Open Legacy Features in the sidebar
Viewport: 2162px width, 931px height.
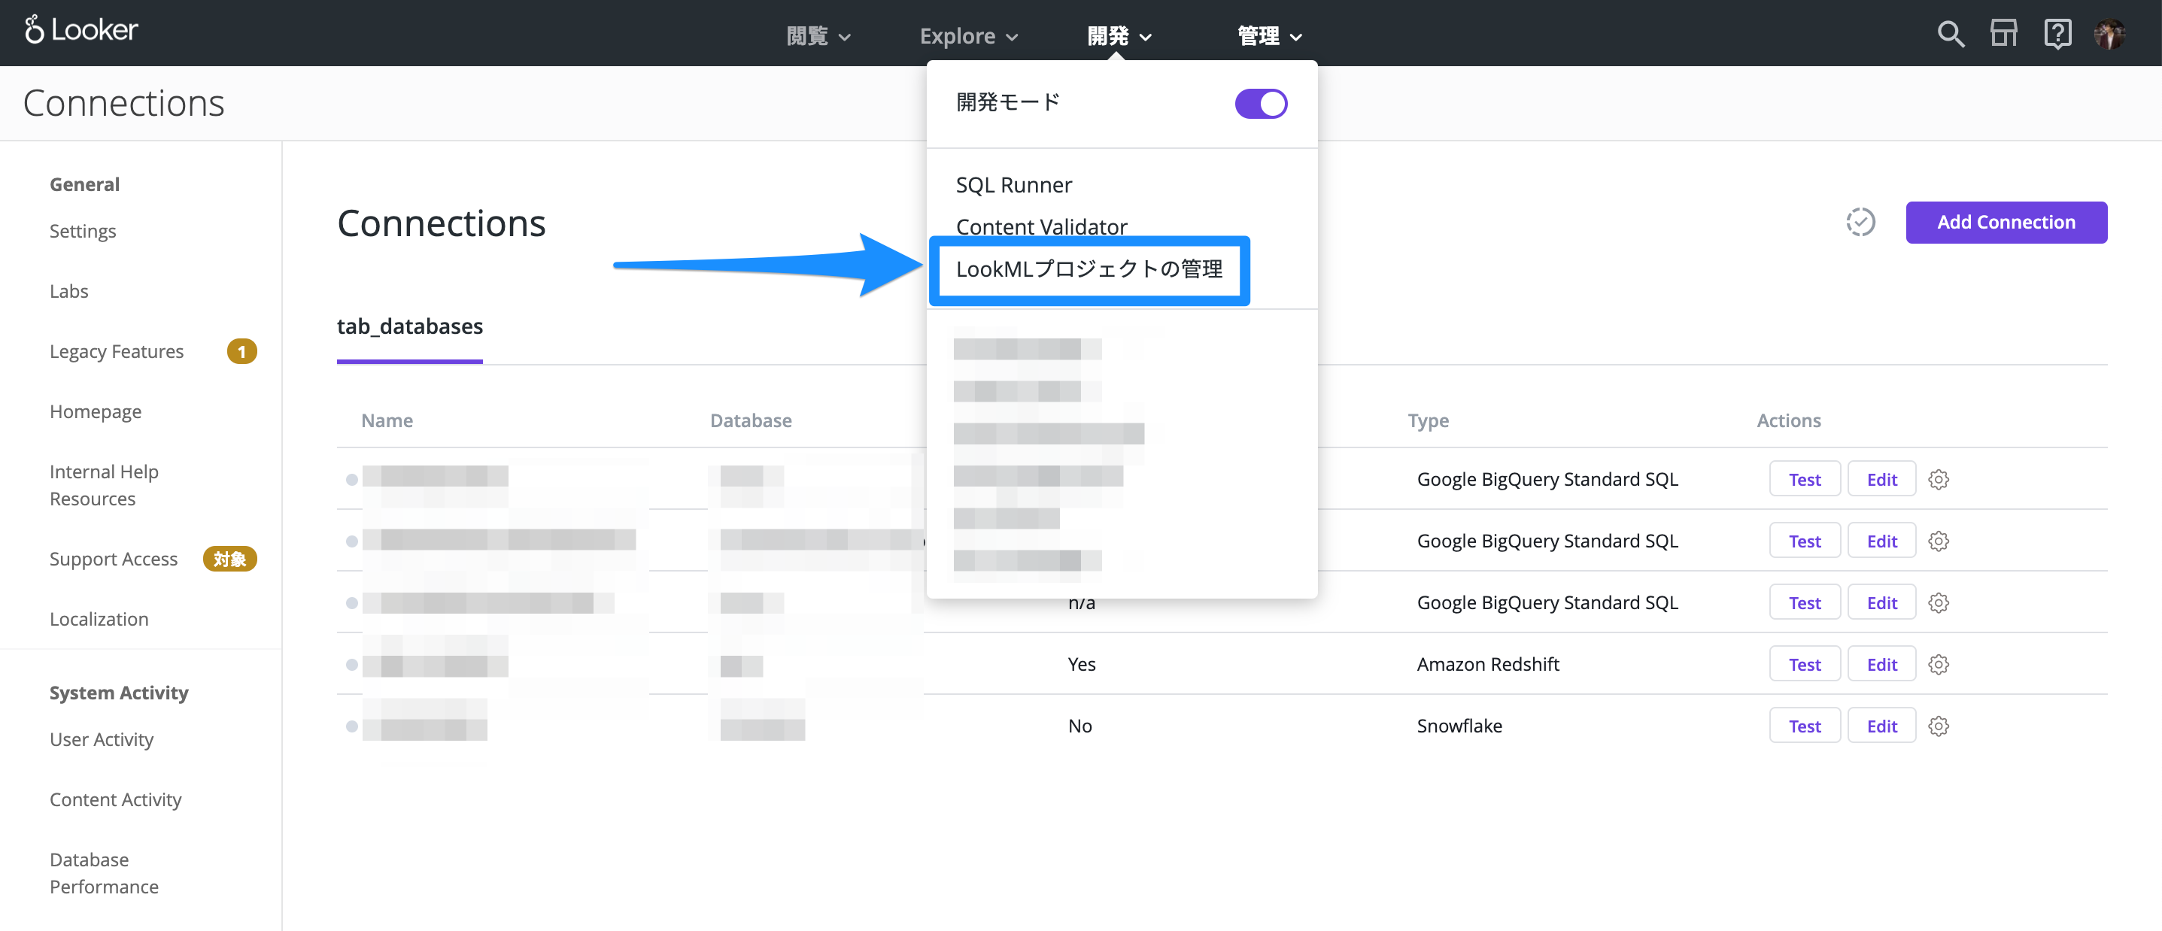tap(116, 351)
